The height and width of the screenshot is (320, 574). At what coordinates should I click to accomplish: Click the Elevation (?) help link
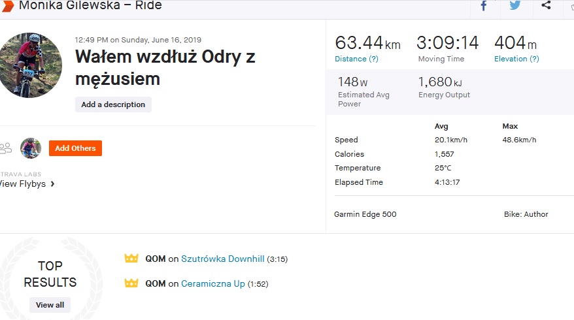pyautogui.click(x=516, y=59)
